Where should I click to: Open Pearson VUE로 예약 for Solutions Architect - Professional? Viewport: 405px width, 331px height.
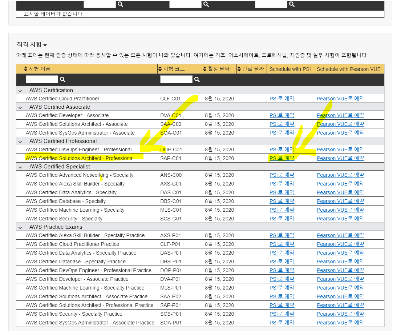340,158
